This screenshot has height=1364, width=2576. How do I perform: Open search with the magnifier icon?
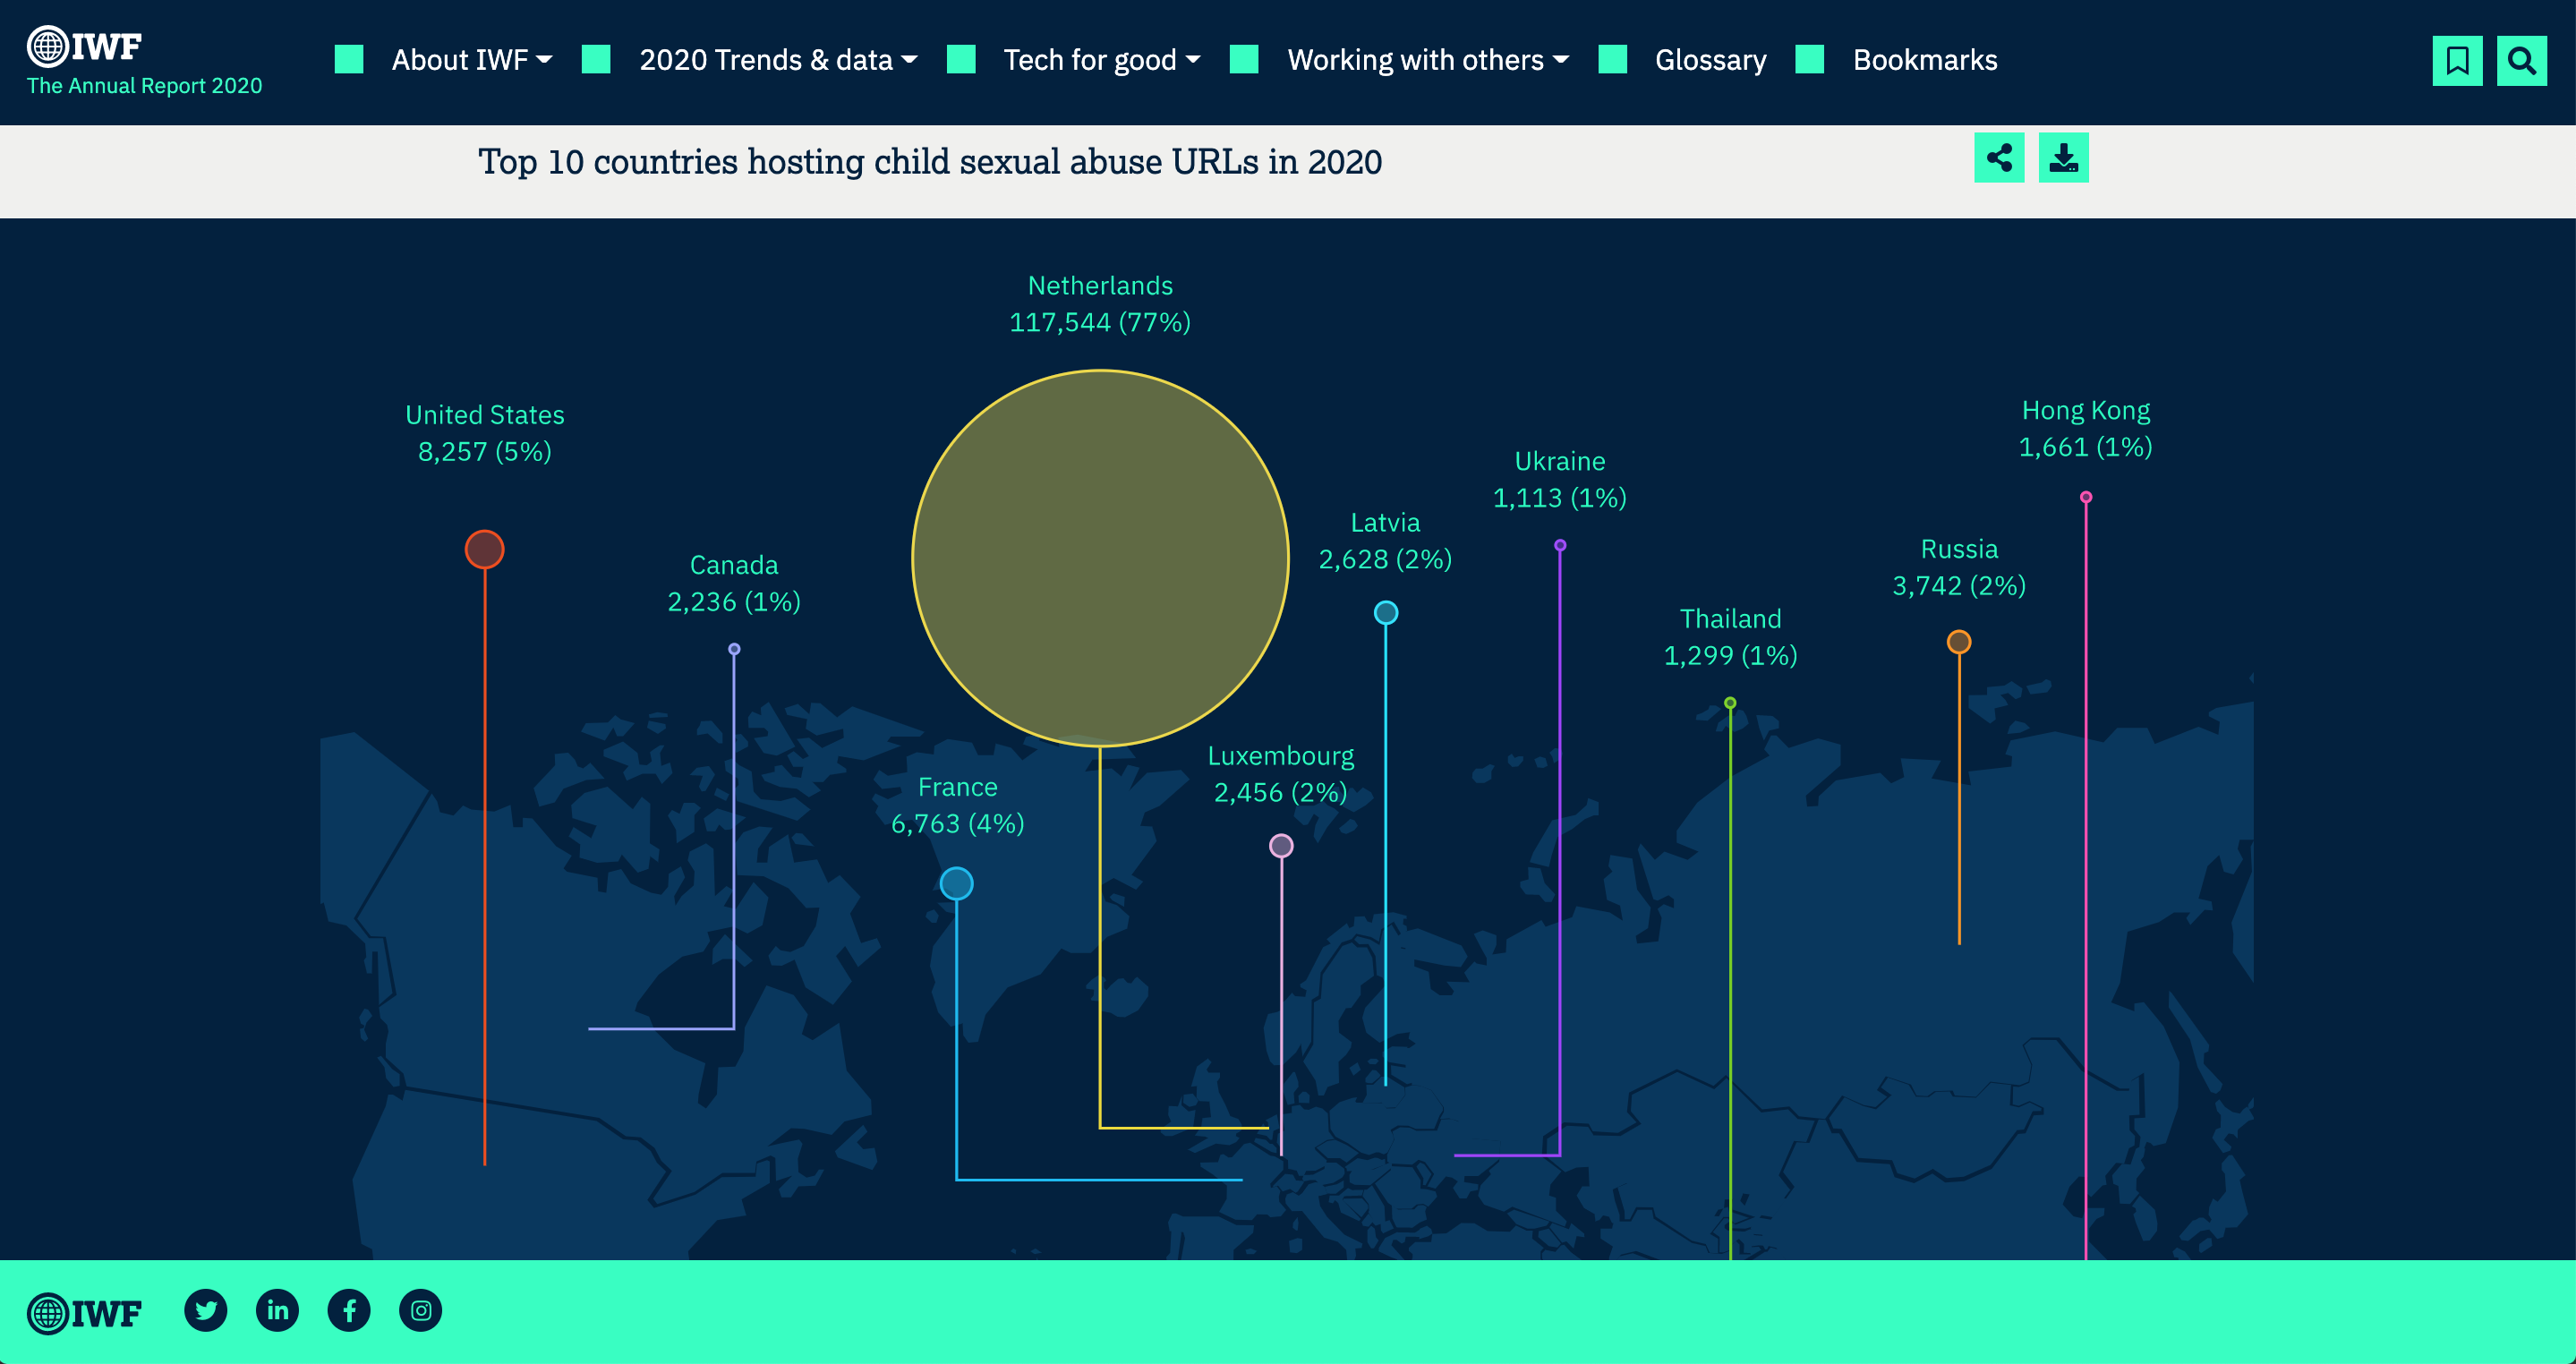pyautogui.click(x=2521, y=61)
